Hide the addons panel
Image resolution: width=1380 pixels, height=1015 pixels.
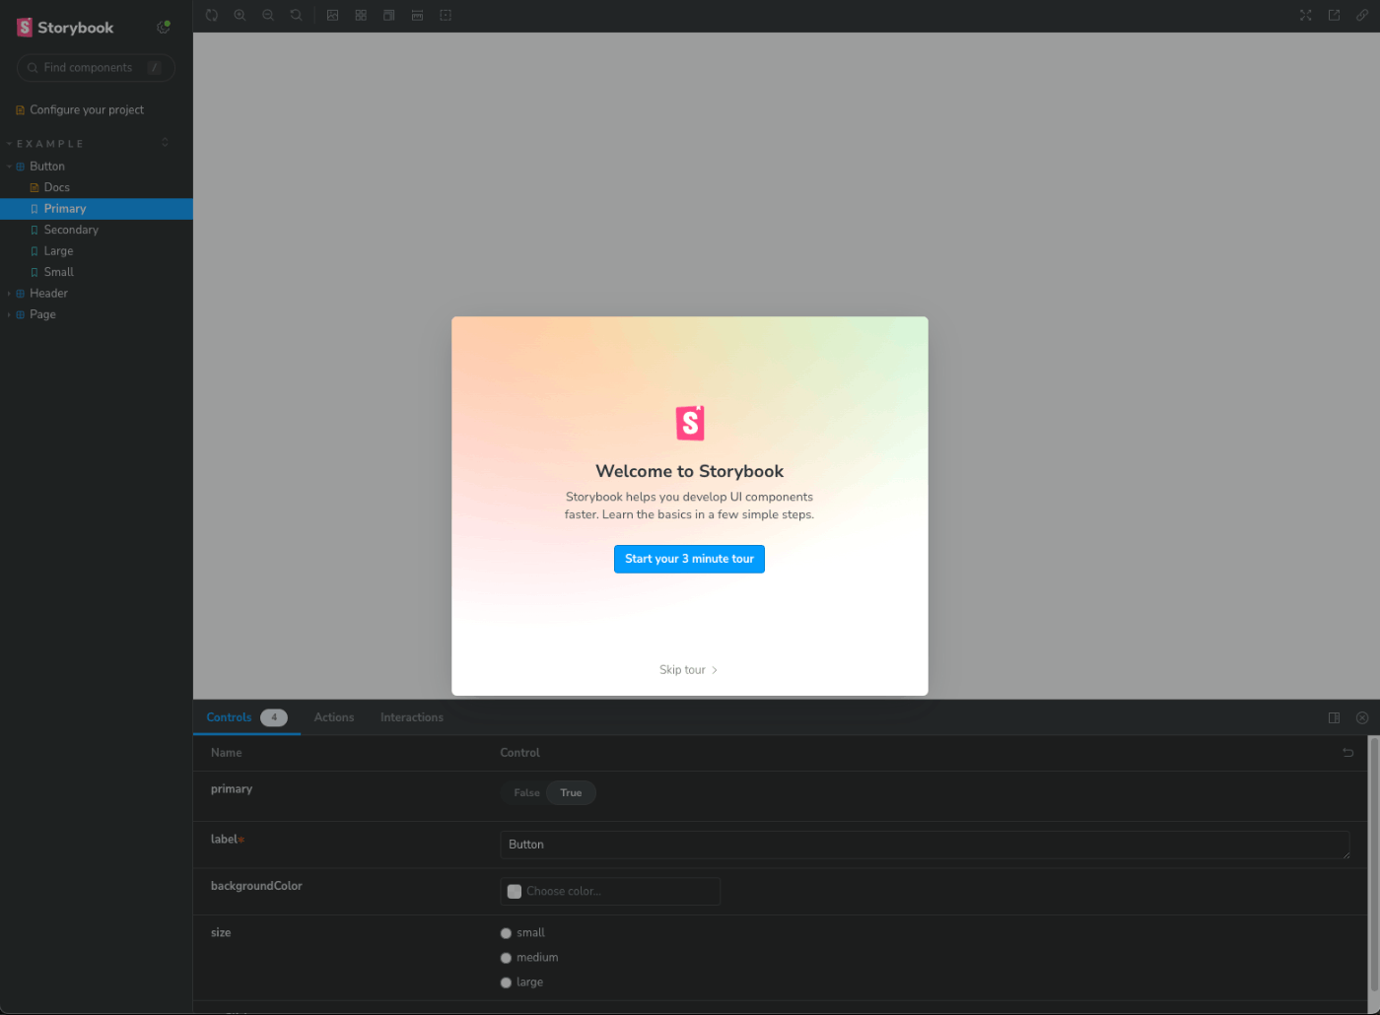click(1362, 718)
